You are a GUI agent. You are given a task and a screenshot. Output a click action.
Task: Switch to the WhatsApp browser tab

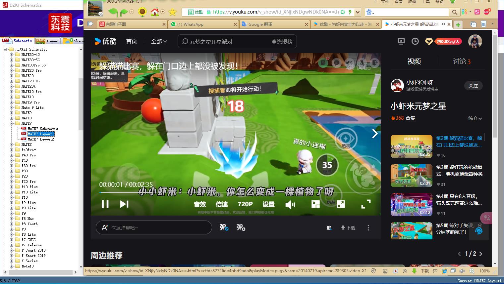(x=203, y=24)
